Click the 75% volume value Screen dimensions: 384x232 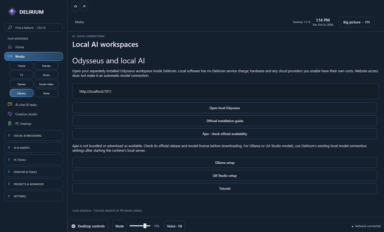156,226
